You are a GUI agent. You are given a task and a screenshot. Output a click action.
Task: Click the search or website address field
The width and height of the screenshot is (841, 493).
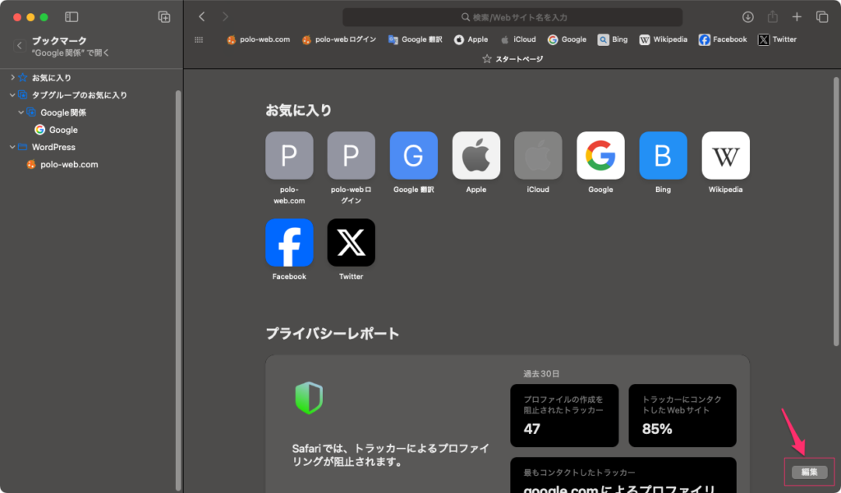(x=512, y=17)
